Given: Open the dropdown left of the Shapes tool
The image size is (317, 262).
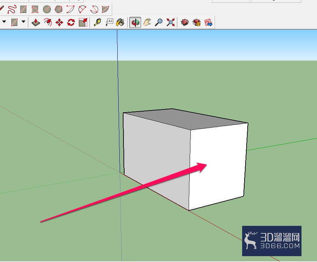Looking at the screenshot, I should coord(4,22).
